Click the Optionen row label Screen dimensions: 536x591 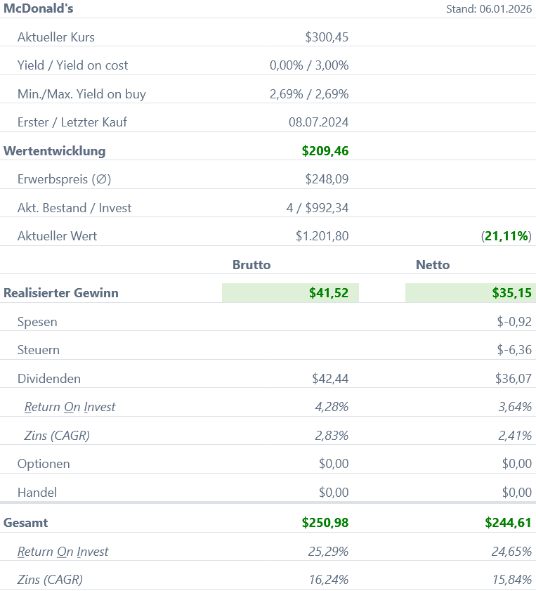44,464
